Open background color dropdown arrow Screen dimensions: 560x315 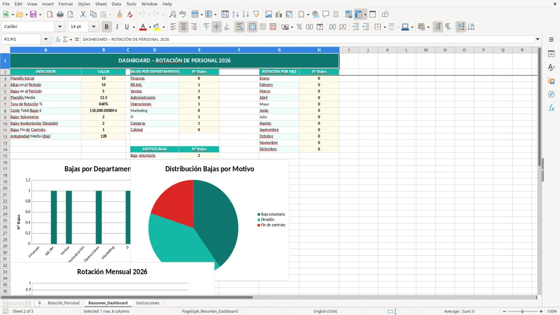(163, 27)
